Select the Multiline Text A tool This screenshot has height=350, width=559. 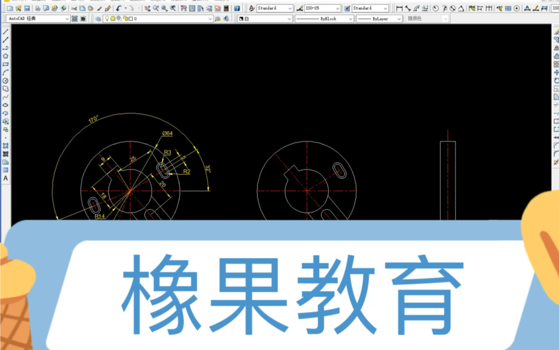click(x=5, y=178)
